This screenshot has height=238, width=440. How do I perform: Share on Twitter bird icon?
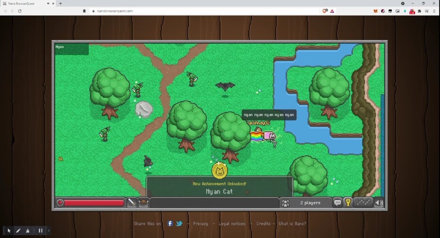tap(179, 223)
